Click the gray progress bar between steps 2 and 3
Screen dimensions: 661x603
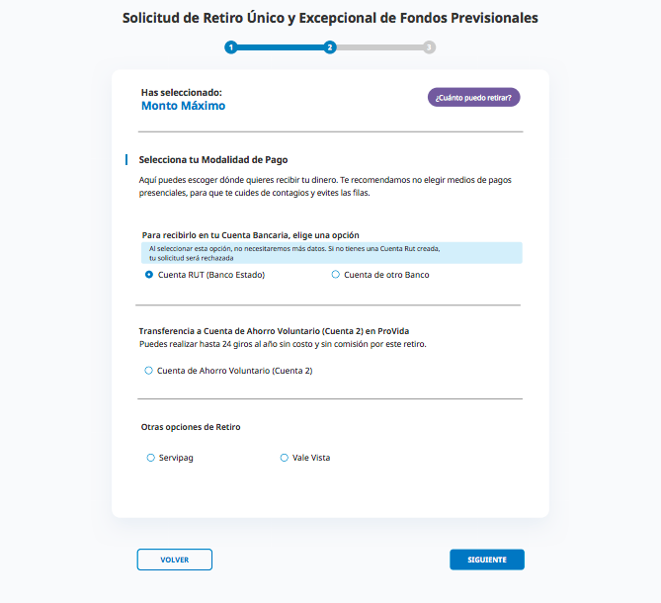click(379, 47)
